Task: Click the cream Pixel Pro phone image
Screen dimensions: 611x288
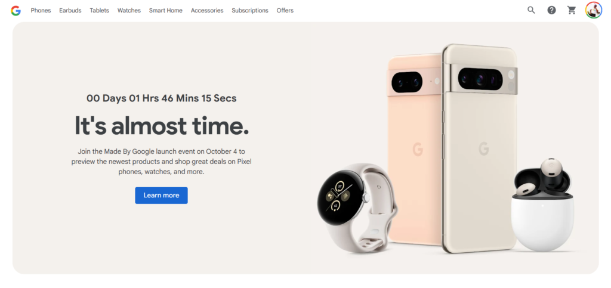Action: [x=480, y=148]
